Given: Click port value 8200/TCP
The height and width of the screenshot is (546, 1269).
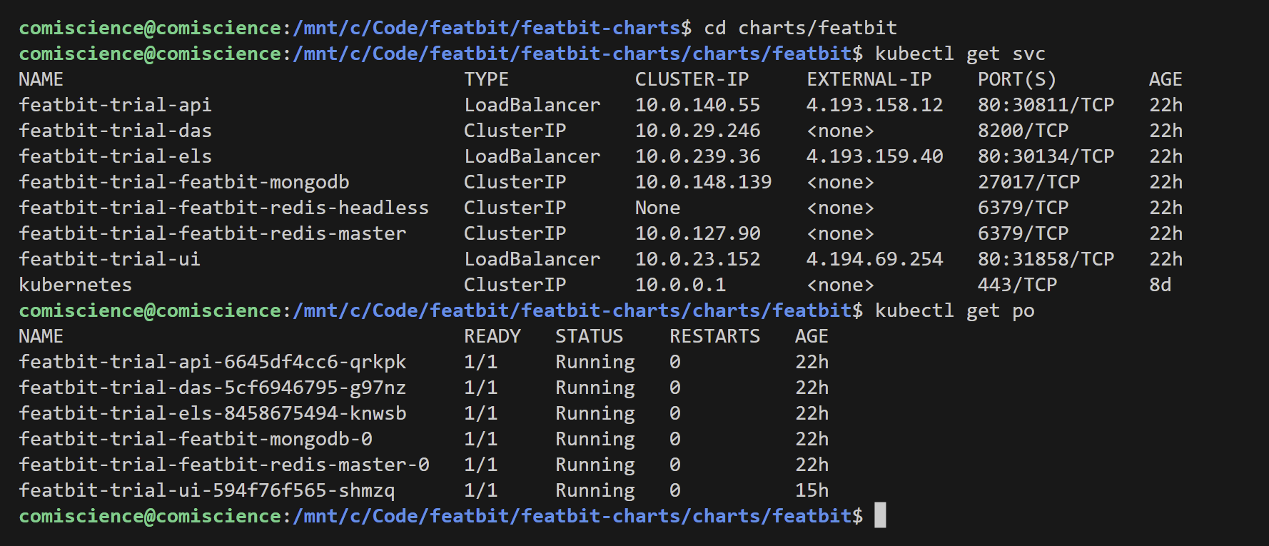Looking at the screenshot, I should tap(1023, 131).
